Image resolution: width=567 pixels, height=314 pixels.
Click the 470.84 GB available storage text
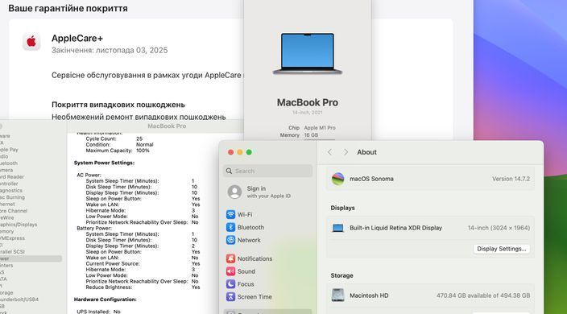click(483, 295)
